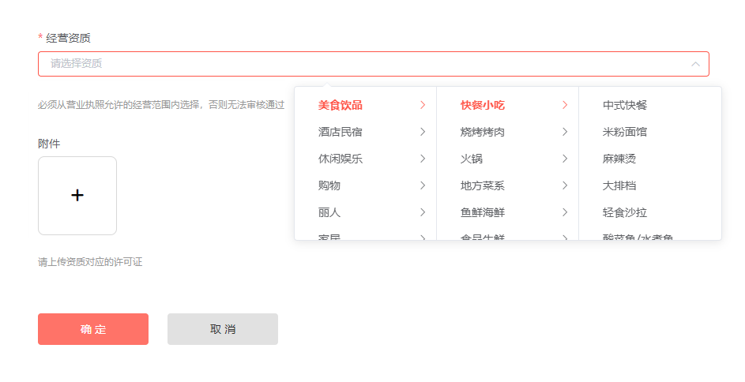Pick the 鱼鲜海鲜 subcategory
Image resolution: width=745 pixels, height=382 pixels.
pos(482,212)
